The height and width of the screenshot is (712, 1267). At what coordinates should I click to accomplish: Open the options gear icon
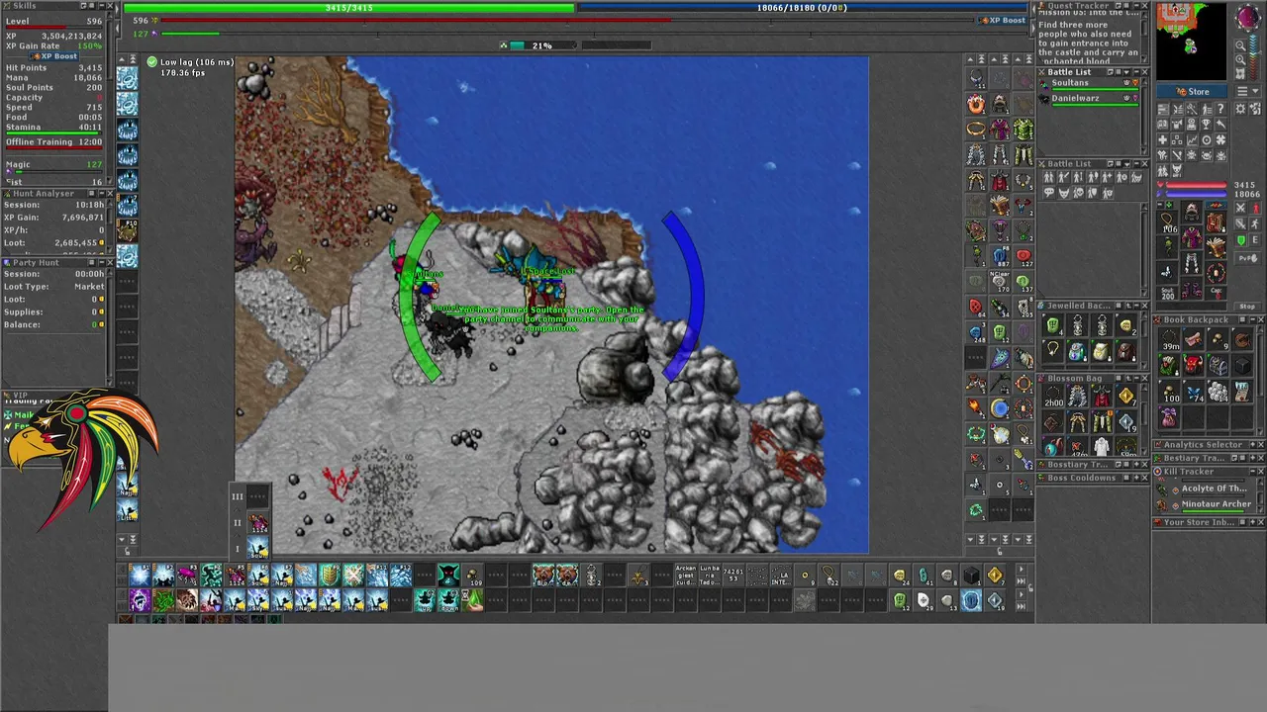[1241, 109]
